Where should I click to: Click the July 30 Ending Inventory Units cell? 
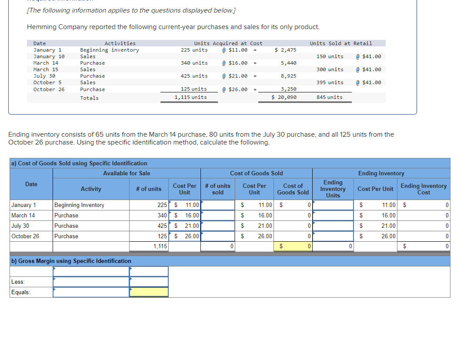[x=333, y=226]
